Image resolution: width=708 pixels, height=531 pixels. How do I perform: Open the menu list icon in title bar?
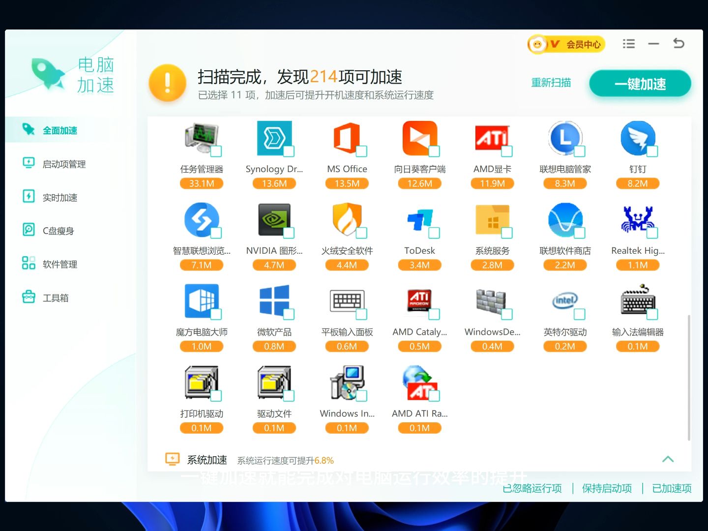coord(628,44)
